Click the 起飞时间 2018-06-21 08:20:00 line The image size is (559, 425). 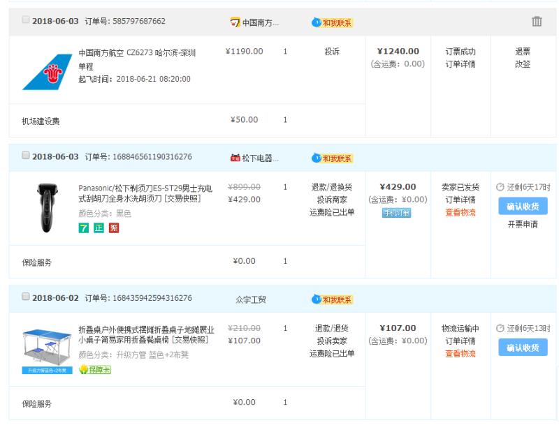click(134, 79)
